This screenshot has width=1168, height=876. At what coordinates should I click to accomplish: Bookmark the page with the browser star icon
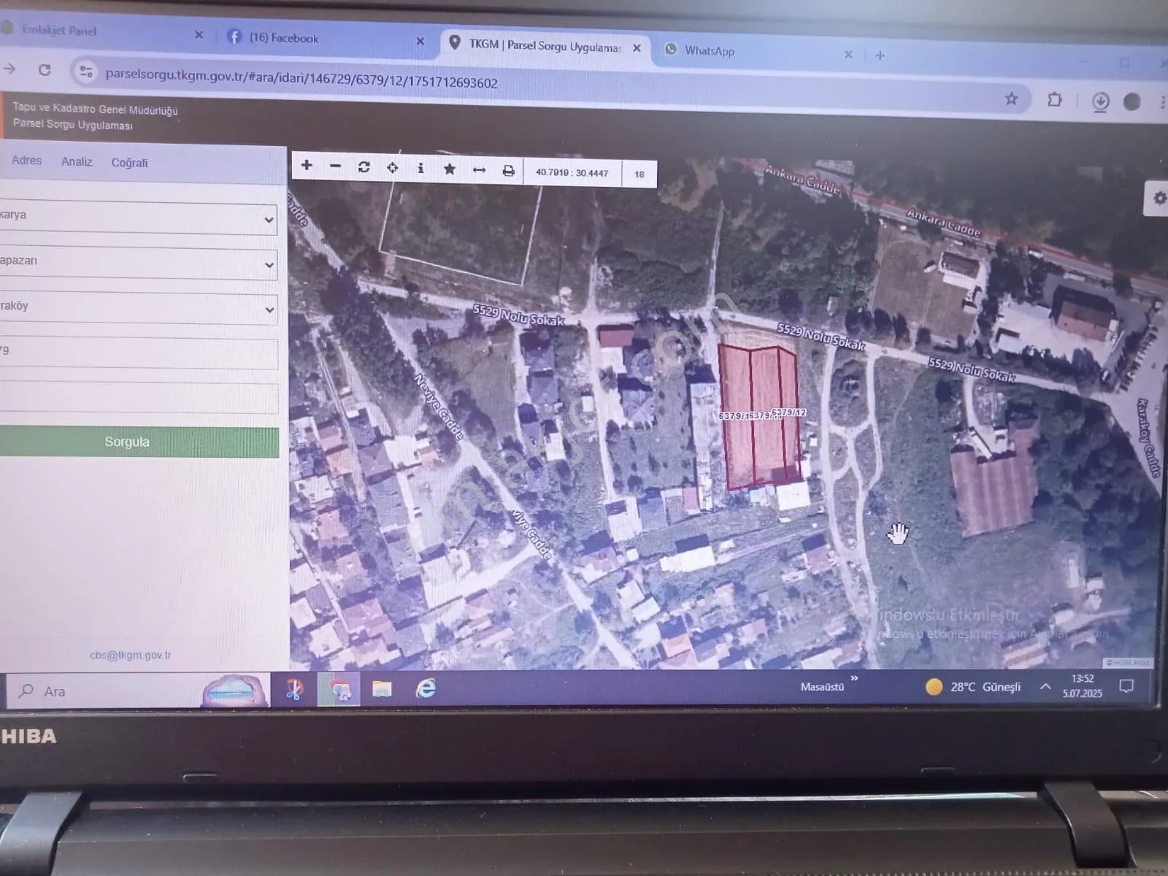click(1011, 97)
